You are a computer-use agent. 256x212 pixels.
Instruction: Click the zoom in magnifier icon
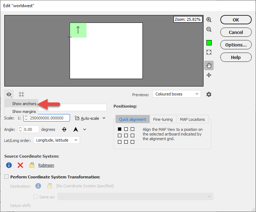[209, 20]
